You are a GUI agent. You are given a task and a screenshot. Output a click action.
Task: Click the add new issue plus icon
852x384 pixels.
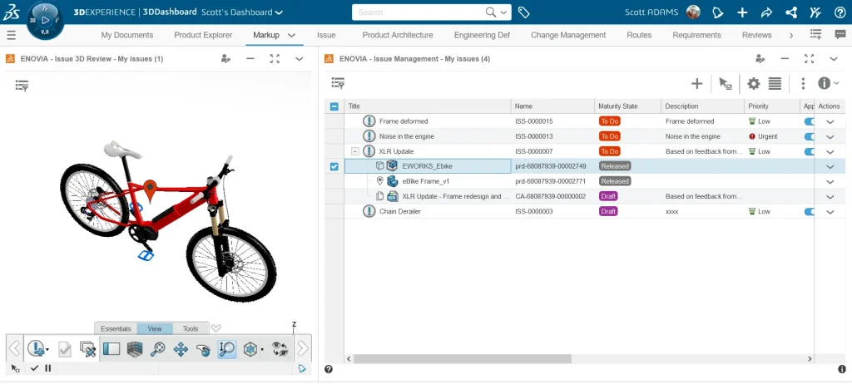click(697, 83)
